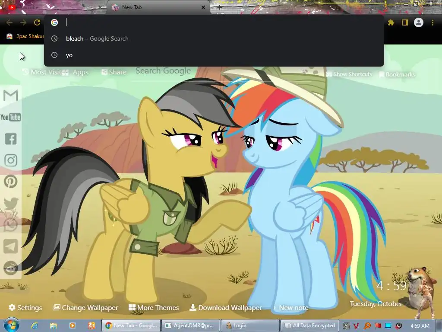Click the orange magnifier tray icon
Screen dimensions: 442x332
point(367,326)
